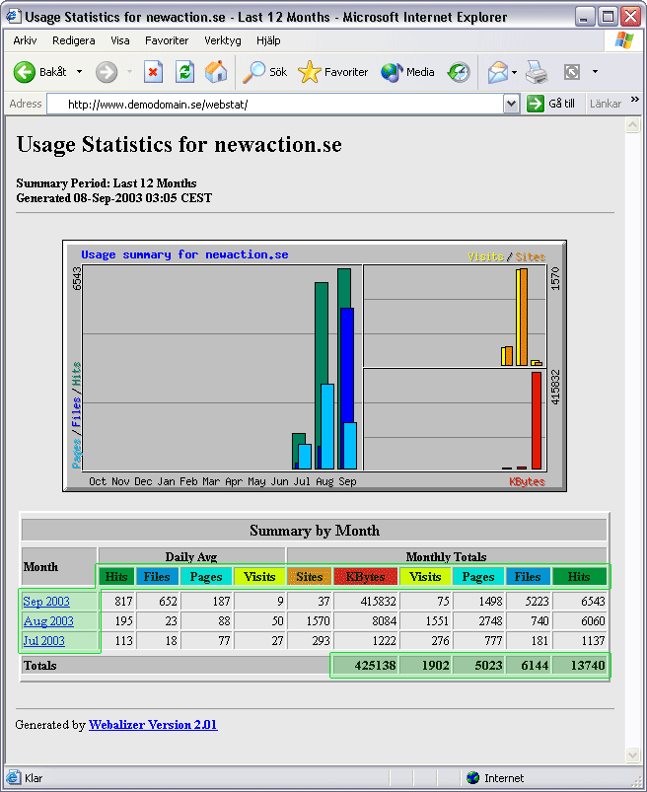Open the Sep 2003 monthly report link
This screenshot has height=792, width=647.
pyautogui.click(x=46, y=602)
